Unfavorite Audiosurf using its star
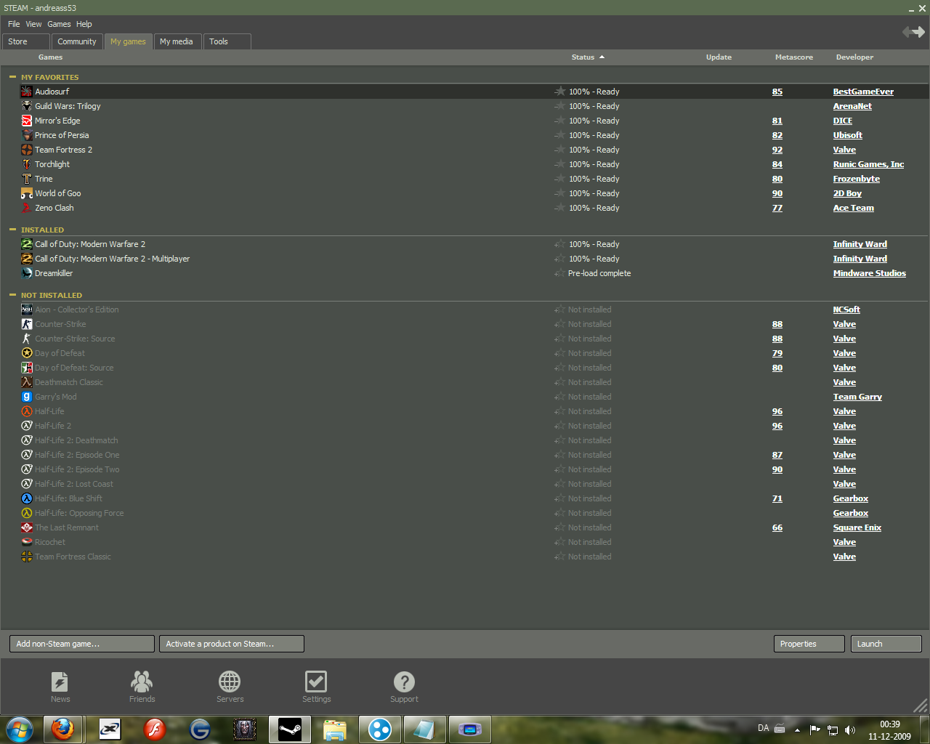The height and width of the screenshot is (744, 930). click(559, 92)
